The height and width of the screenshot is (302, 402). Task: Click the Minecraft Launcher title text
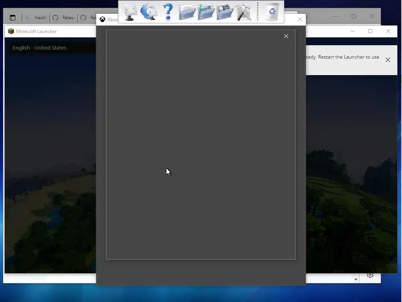click(37, 31)
